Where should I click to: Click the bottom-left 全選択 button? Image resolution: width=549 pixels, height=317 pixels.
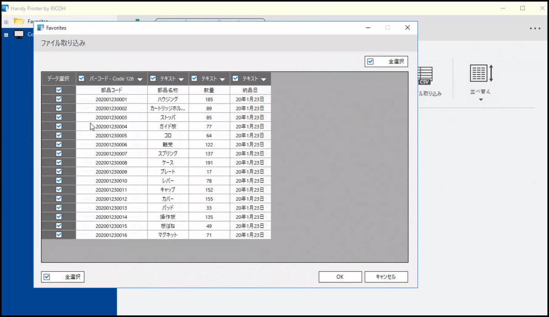(x=63, y=277)
